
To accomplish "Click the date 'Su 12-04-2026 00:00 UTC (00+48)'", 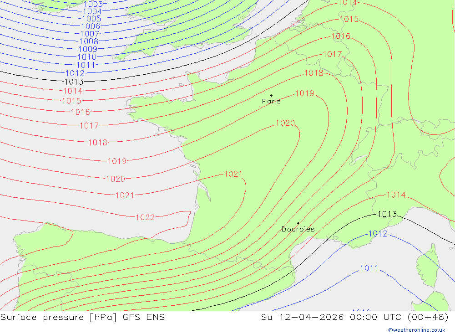I will pyautogui.click(x=354, y=317).
